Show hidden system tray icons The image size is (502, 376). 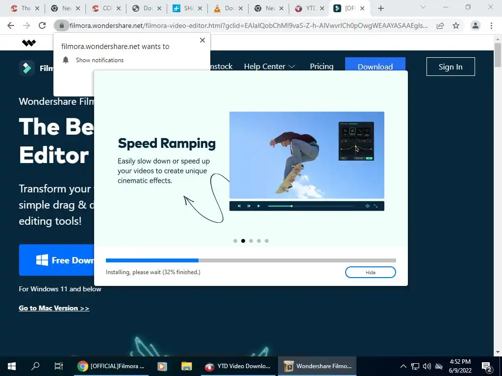click(x=403, y=366)
